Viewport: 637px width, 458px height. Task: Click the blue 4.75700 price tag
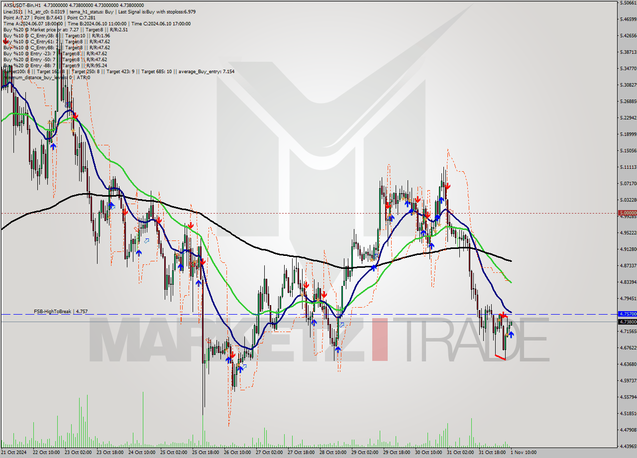(x=627, y=314)
